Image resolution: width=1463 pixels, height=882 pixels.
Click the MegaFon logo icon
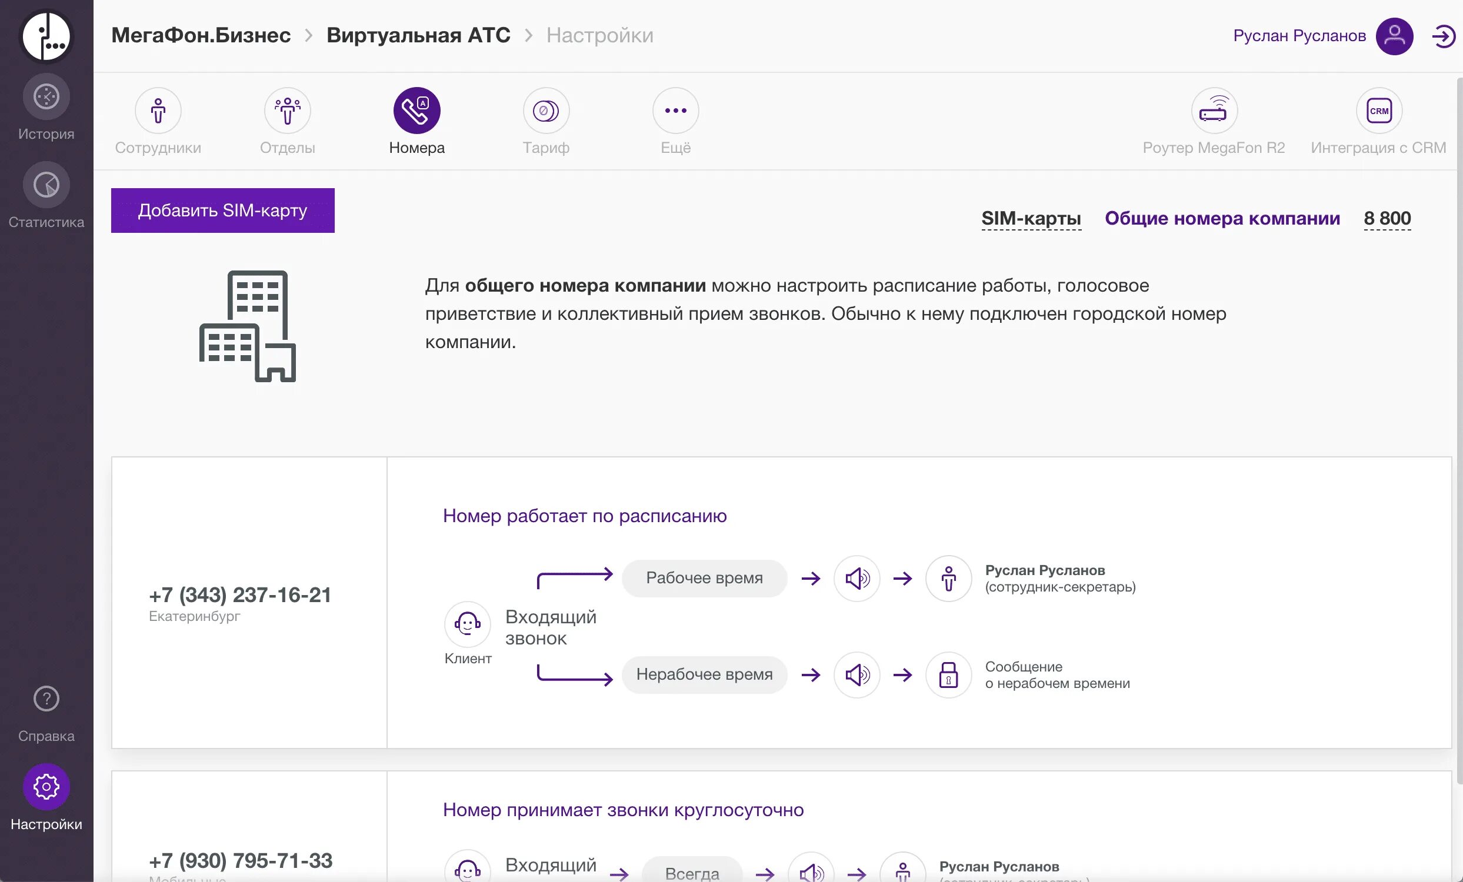(x=46, y=36)
